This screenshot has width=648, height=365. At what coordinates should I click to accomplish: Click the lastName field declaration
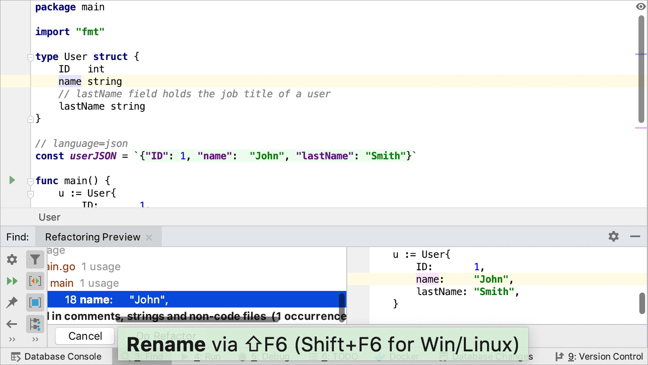click(102, 106)
